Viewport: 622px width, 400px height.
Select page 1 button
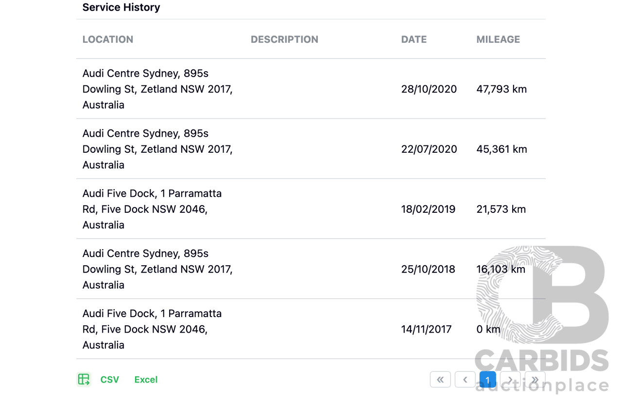pos(487,380)
